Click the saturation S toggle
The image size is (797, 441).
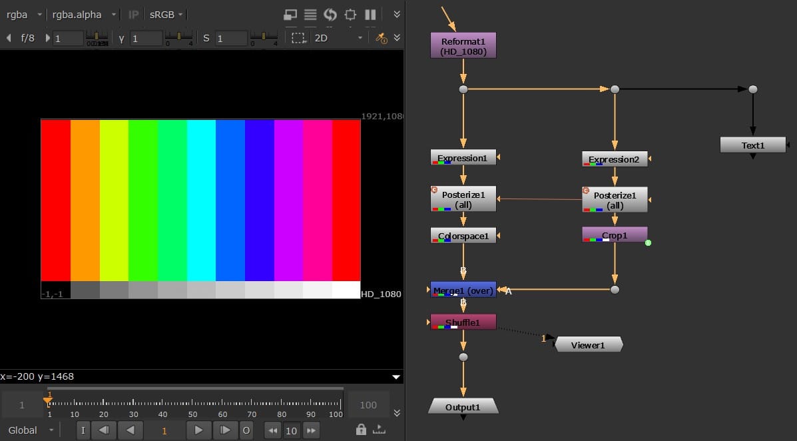(206, 38)
